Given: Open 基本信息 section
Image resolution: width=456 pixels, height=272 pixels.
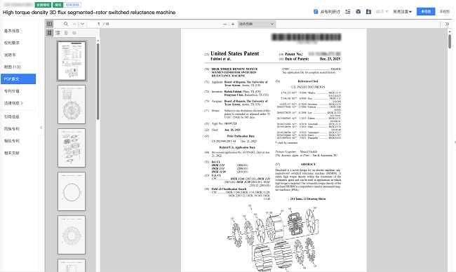Looking at the screenshot, I should click(x=12, y=31).
